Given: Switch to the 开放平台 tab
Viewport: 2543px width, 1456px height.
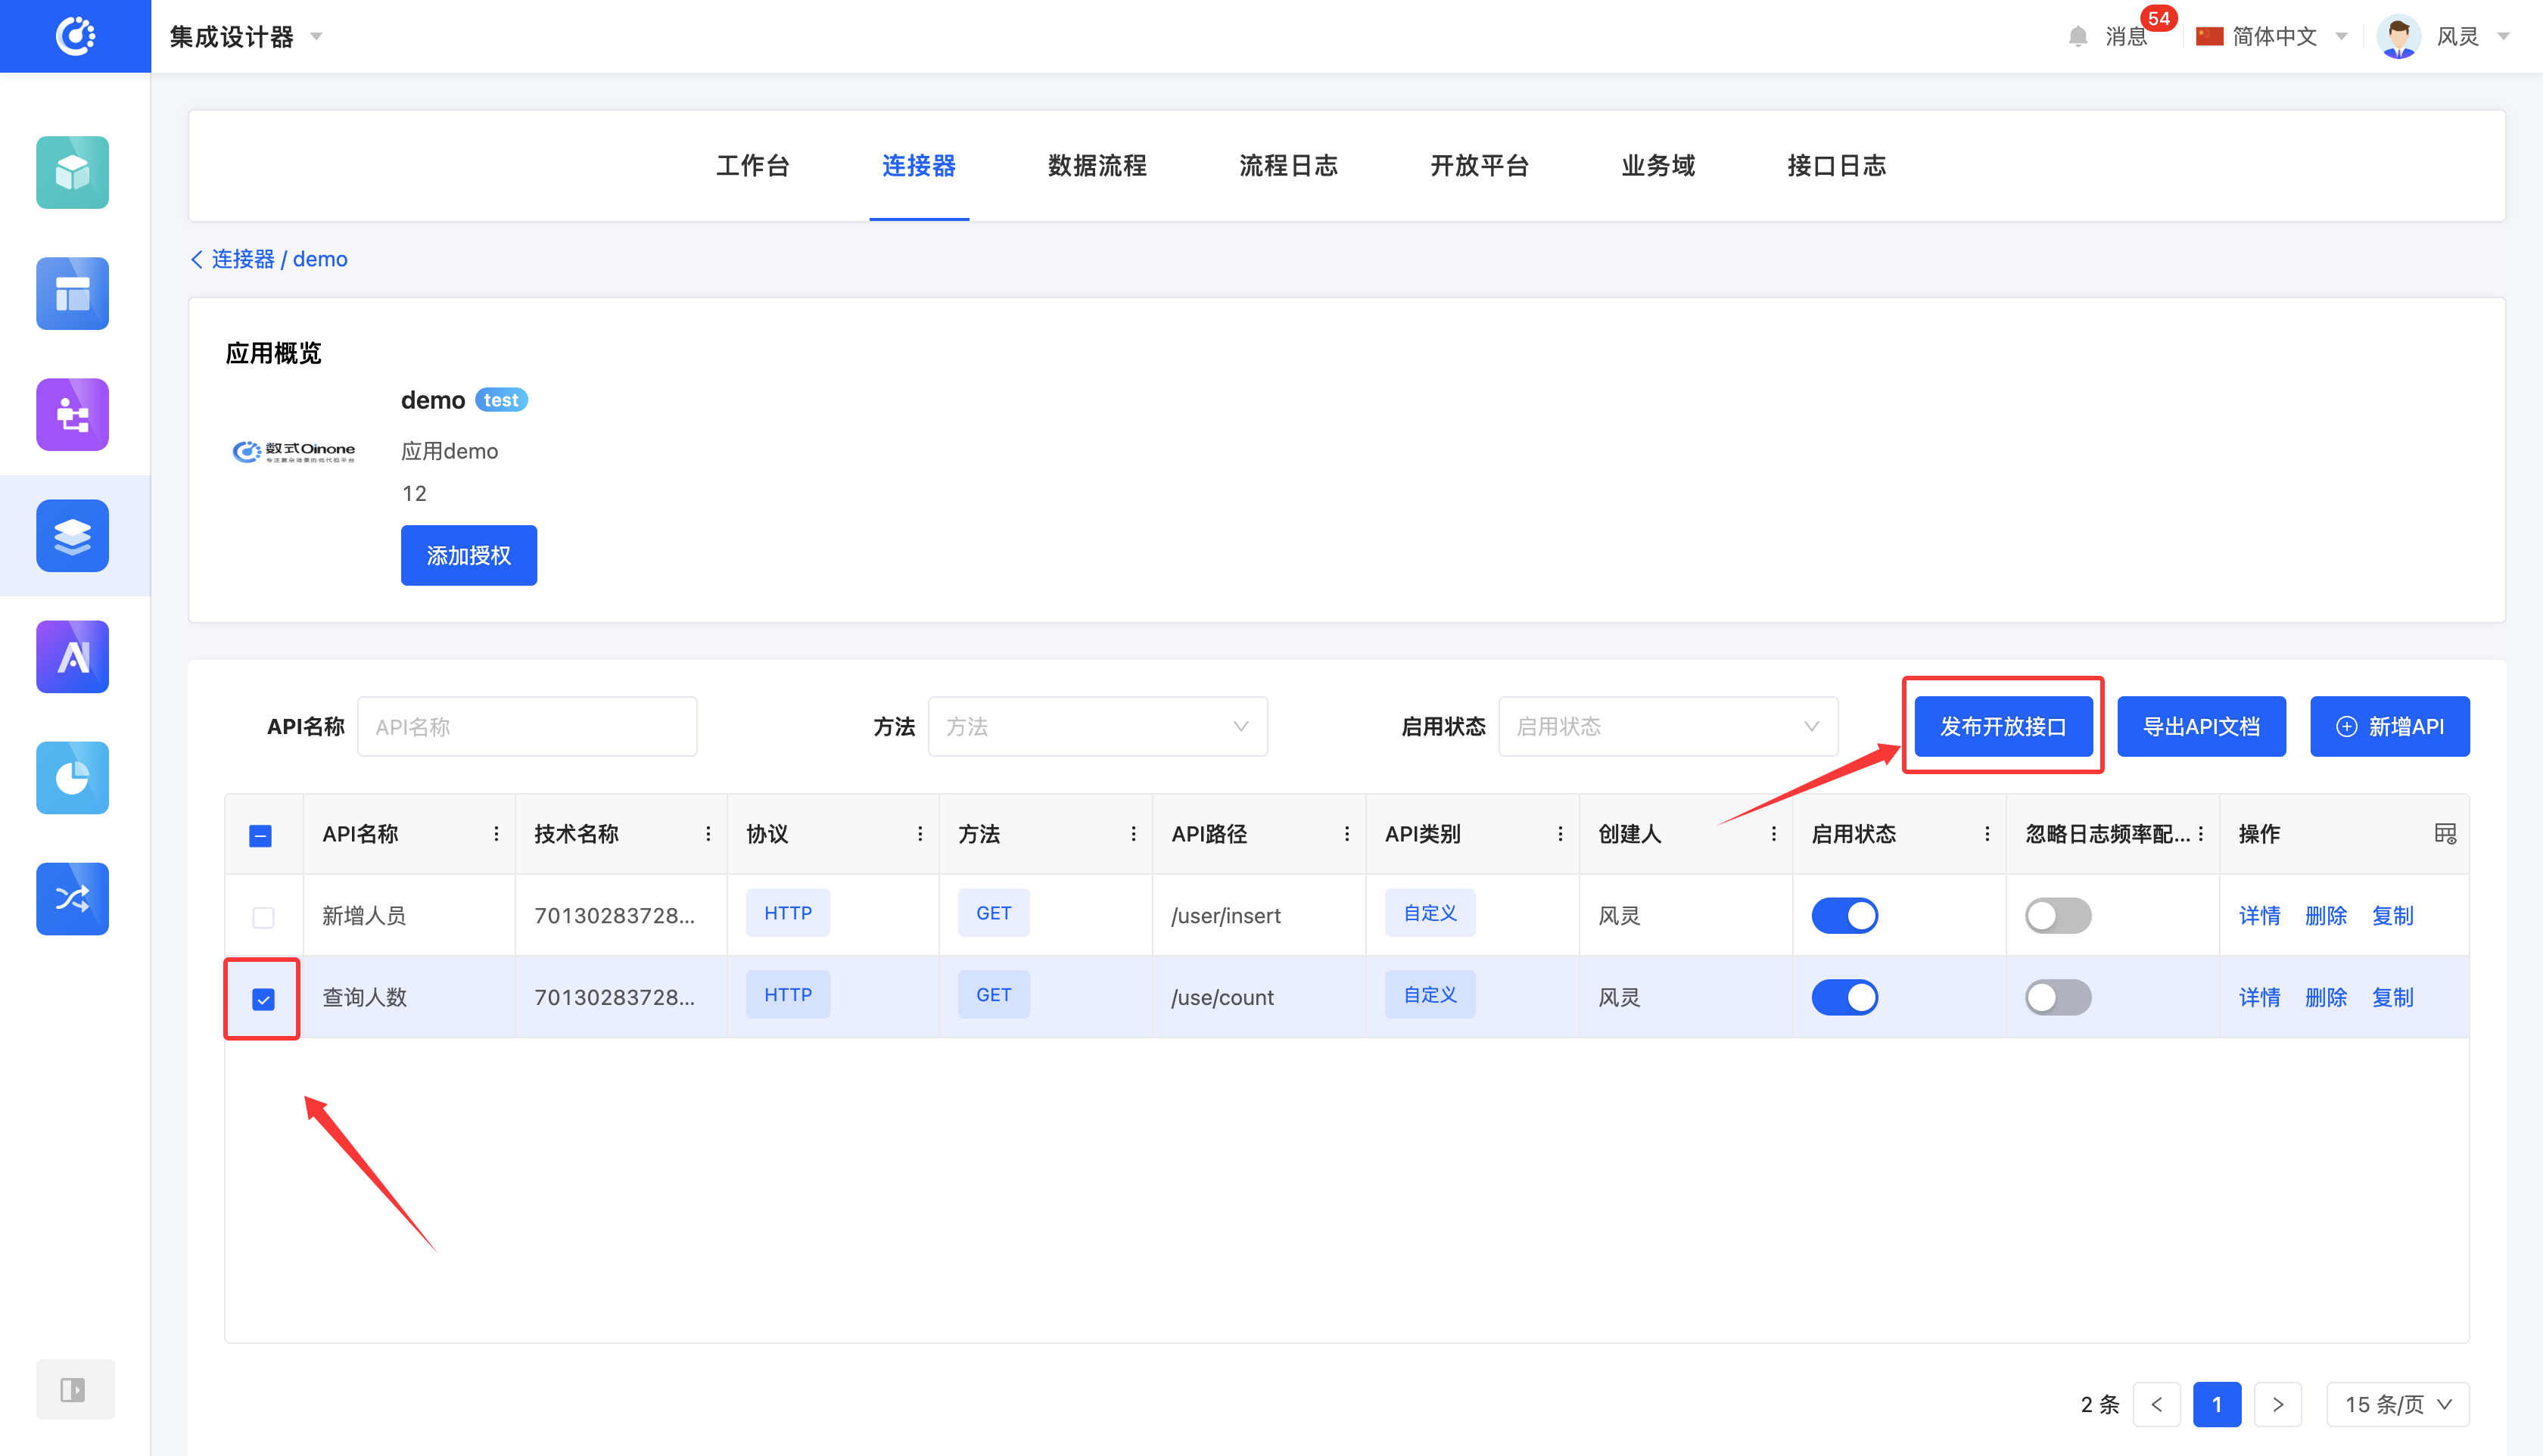Looking at the screenshot, I should pyautogui.click(x=1479, y=165).
